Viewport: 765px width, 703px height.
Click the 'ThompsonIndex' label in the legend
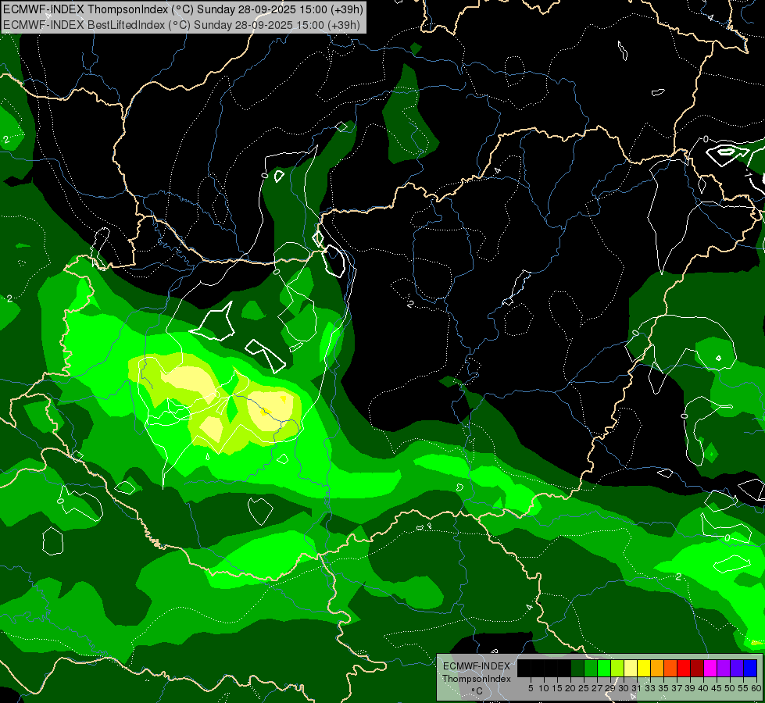[x=477, y=679]
